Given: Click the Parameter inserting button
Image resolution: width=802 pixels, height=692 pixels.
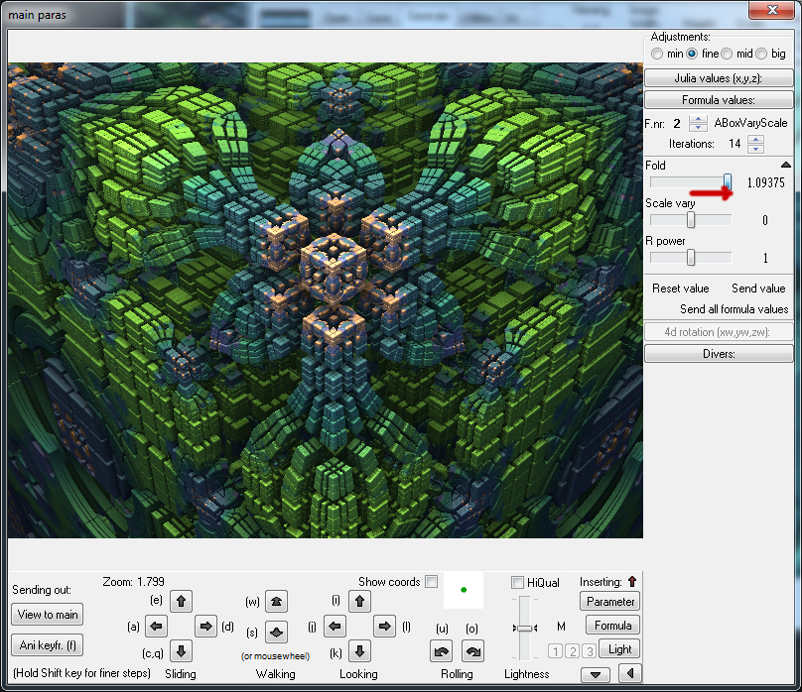Looking at the screenshot, I should 610,602.
